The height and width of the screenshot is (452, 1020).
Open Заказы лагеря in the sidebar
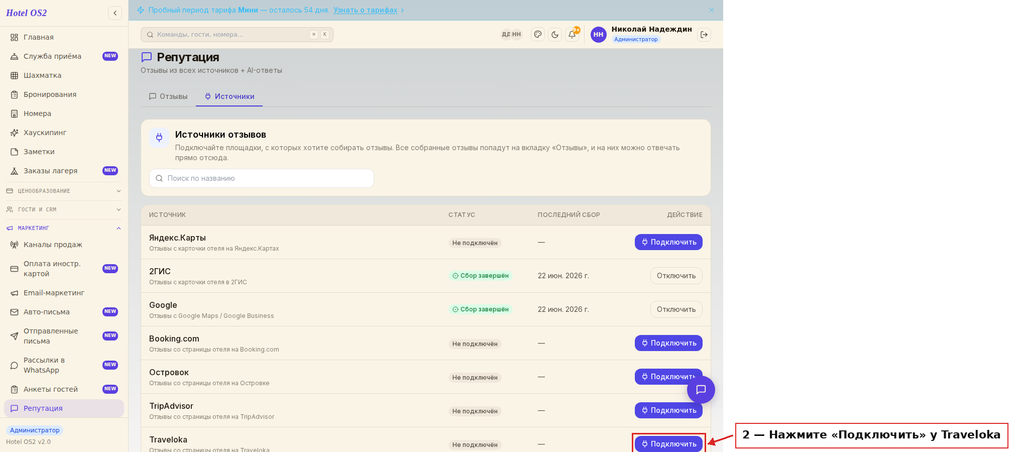(x=64, y=171)
